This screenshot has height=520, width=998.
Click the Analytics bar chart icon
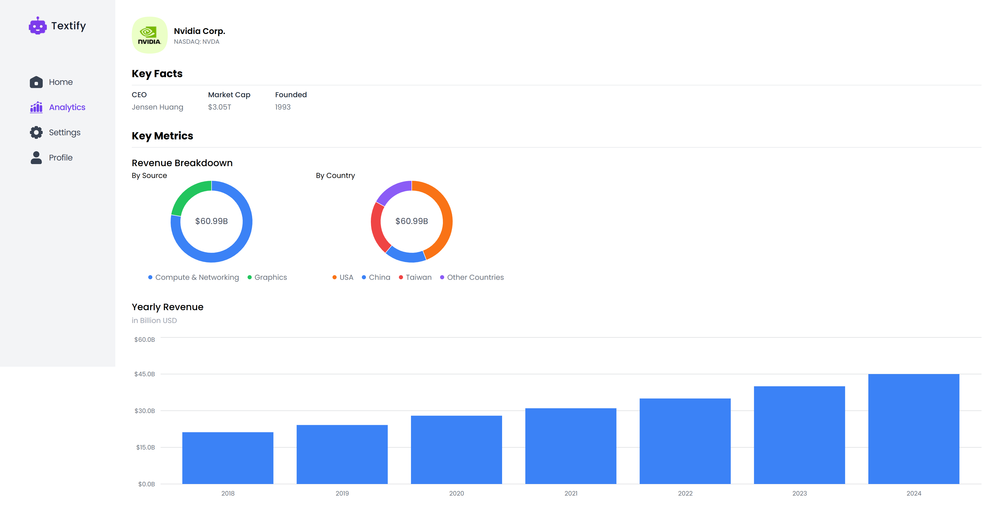point(36,107)
